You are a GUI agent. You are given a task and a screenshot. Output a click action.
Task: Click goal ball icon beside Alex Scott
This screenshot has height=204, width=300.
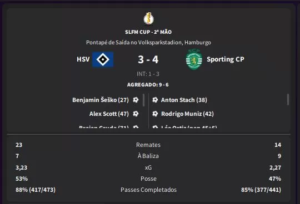tap(136, 114)
